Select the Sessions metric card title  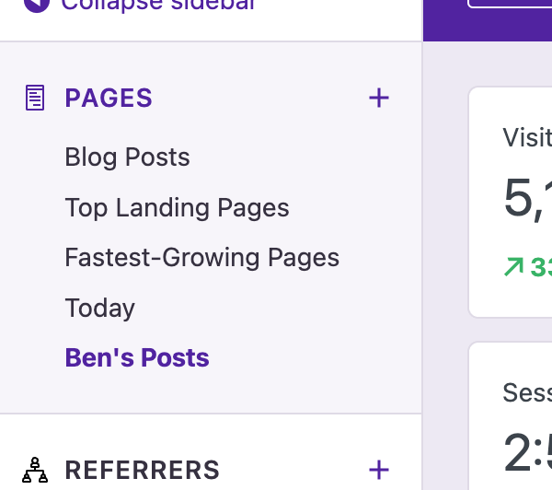[527, 393]
